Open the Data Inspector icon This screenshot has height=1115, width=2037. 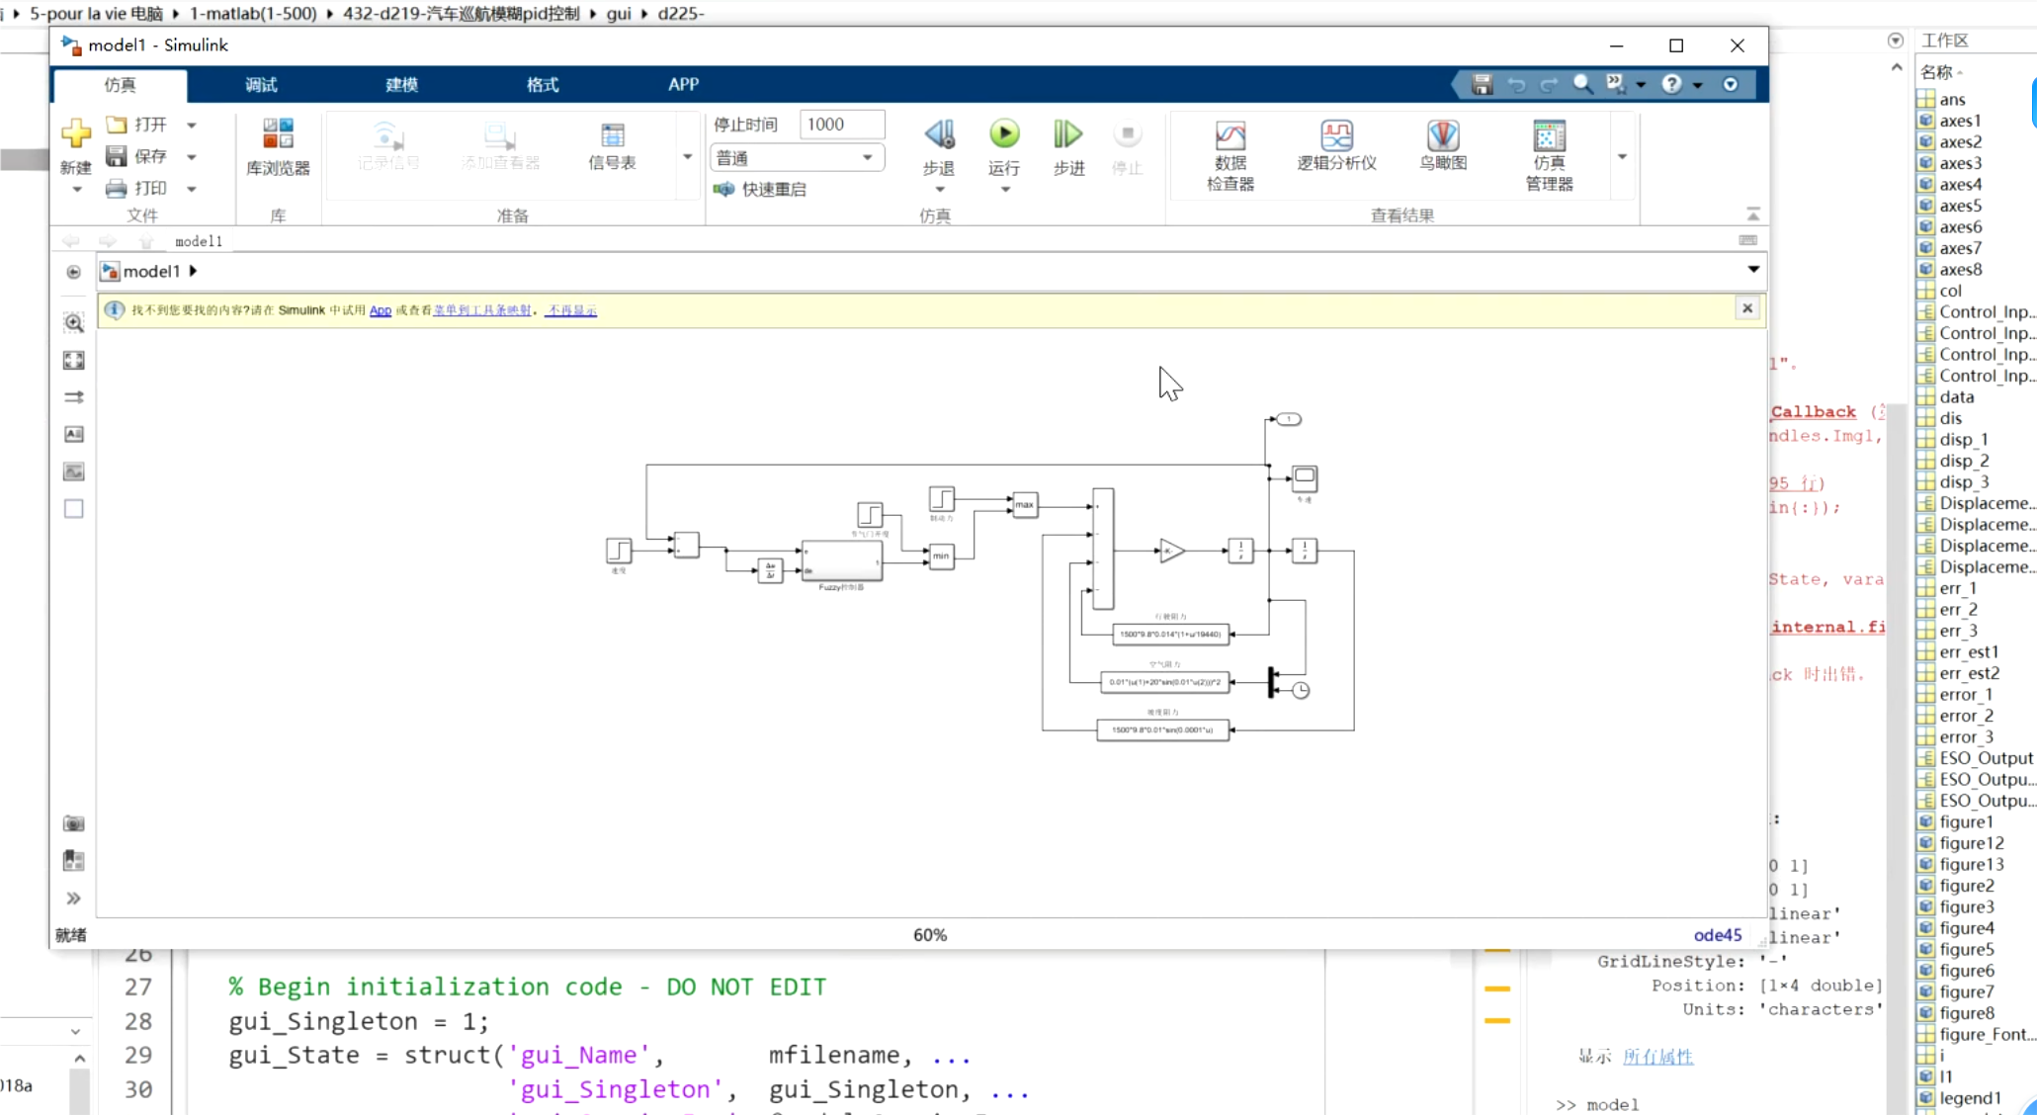1230,136
